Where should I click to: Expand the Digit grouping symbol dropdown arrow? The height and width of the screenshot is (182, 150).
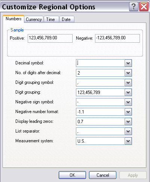[x=128, y=83]
